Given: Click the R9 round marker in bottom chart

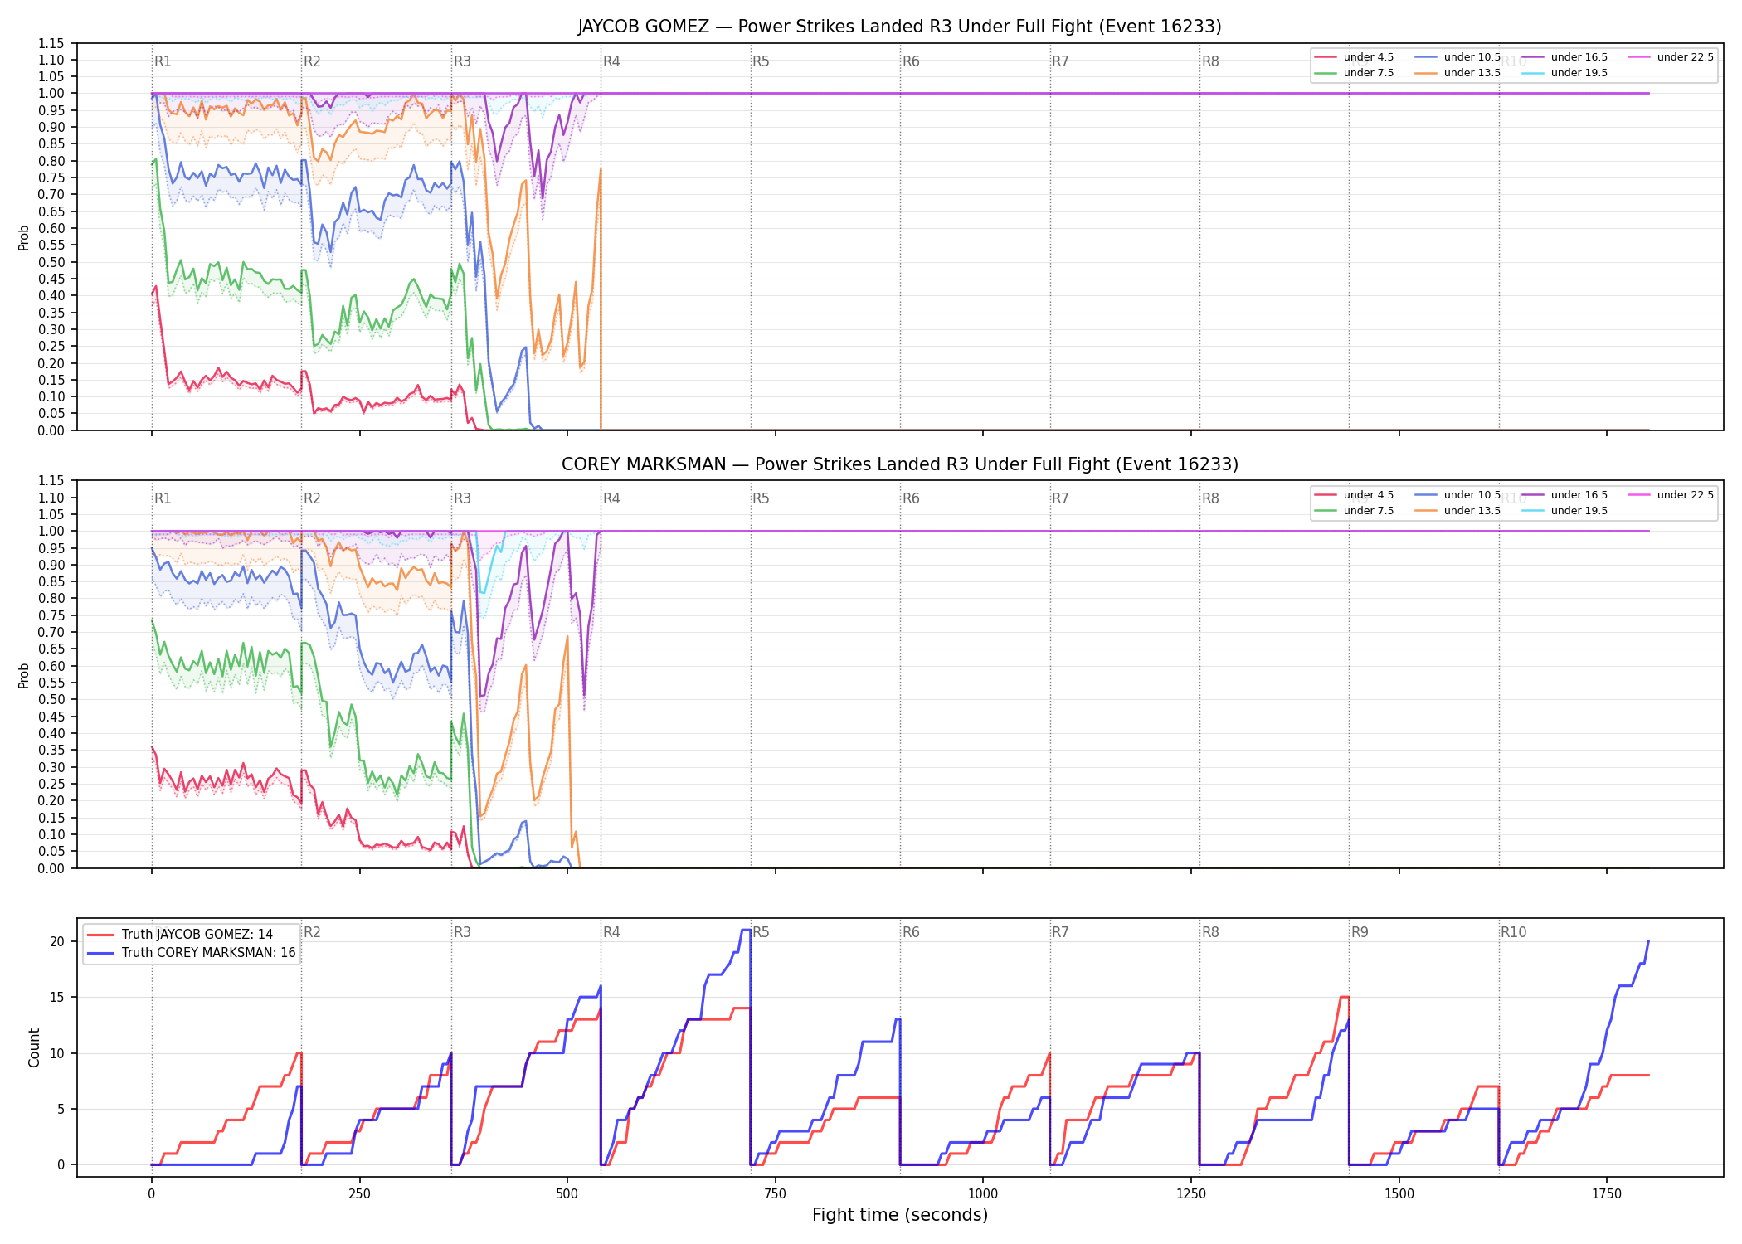Looking at the screenshot, I should [x=1360, y=932].
